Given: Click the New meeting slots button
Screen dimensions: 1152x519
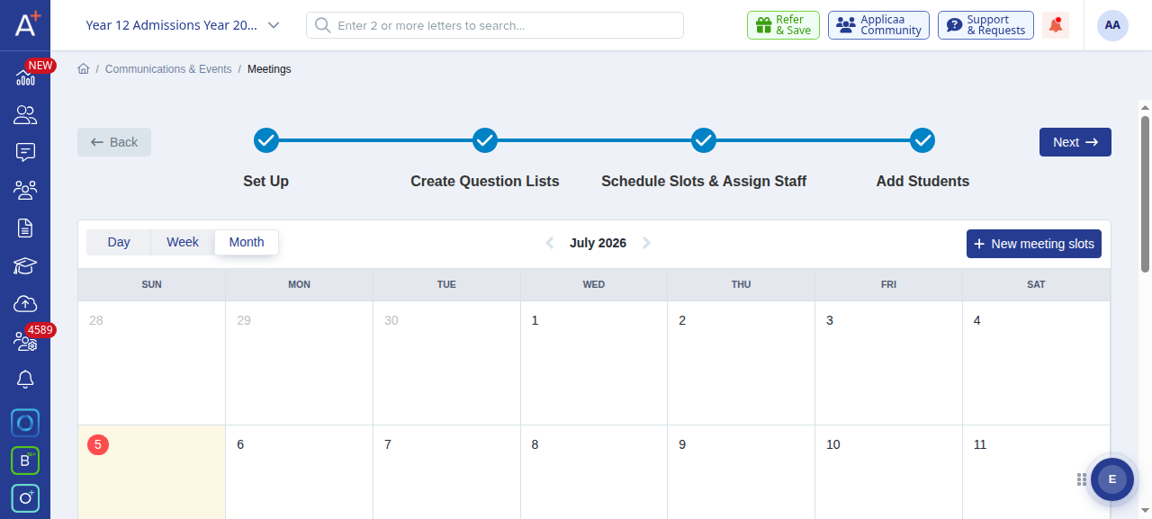Looking at the screenshot, I should pyautogui.click(x=1034, y=244).
